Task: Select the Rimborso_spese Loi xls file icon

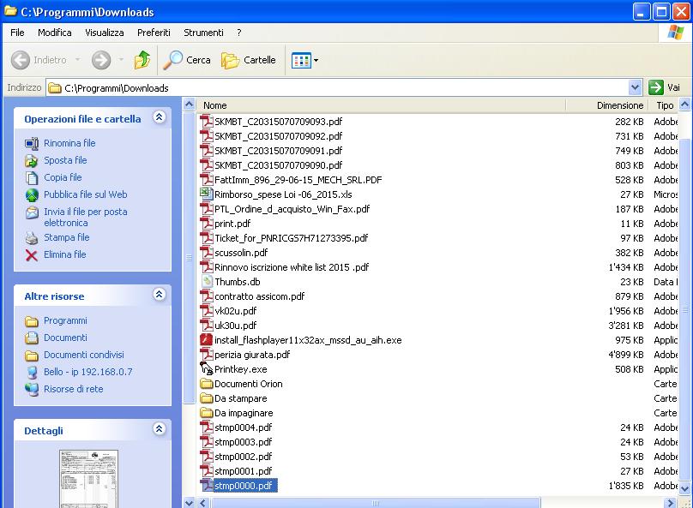Action: pyautogui.click(x=206, y=194)
